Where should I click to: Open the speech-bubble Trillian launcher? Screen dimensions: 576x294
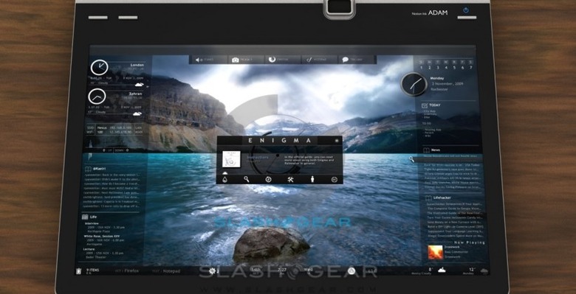tap(346, 60)
